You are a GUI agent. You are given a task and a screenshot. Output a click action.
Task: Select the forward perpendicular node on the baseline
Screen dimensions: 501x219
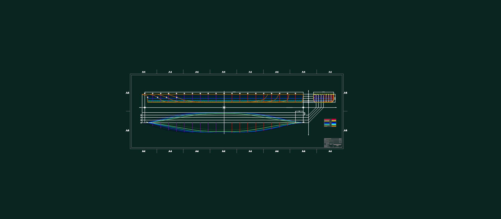click(303, 107)
